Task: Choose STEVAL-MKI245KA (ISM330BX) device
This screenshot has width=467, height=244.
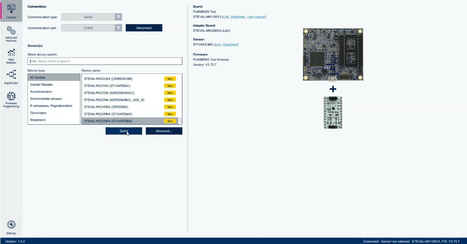Action: (130, 107)
